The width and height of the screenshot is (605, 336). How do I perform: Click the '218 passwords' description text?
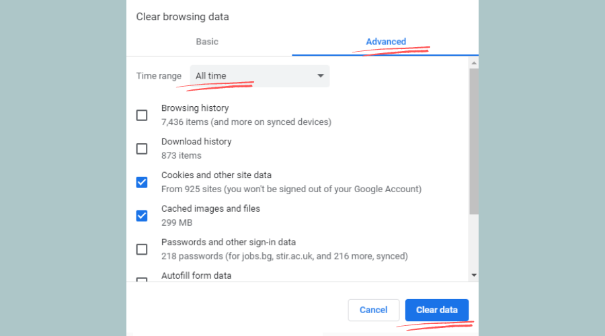coord(284,256)
